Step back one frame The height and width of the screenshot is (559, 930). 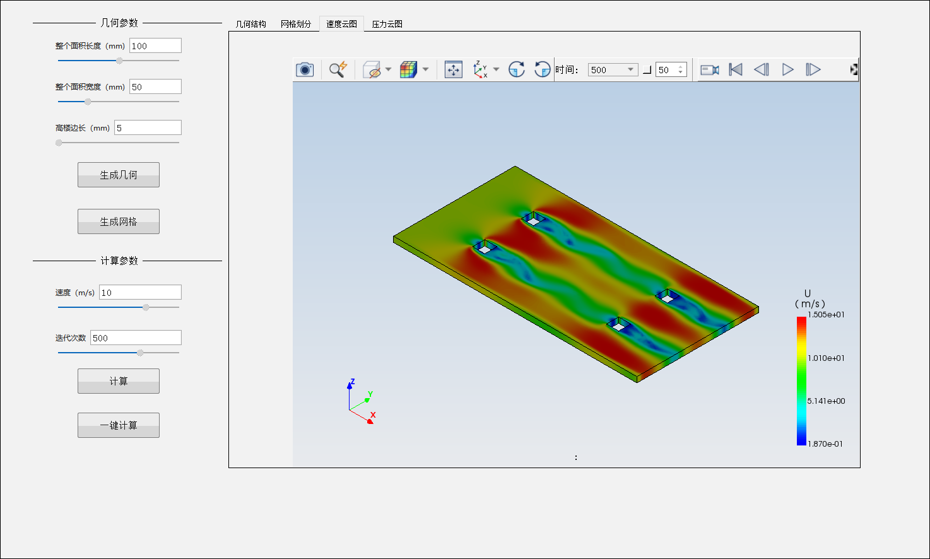click(762, 69)
